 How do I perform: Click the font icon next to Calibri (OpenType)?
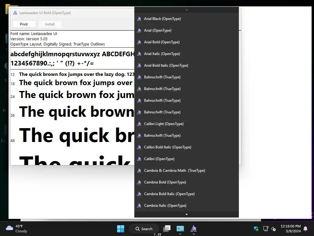[x=139, y=159]
